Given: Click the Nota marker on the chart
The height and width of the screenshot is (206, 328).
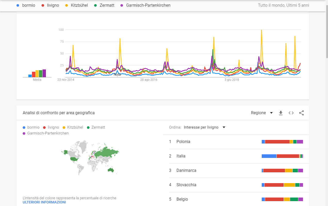Looking at the screenshot, I should (117, 75).
